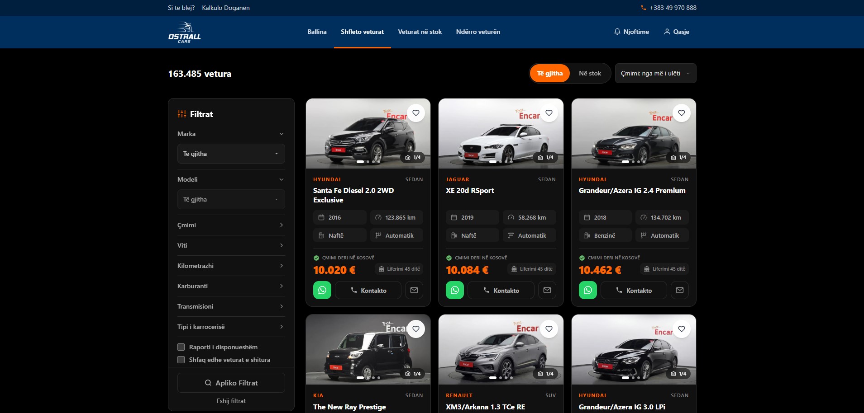This screenshot has height=413, width=864.
Task: Click Kontakto on the Santa Fe card
Action: (368, 290)
